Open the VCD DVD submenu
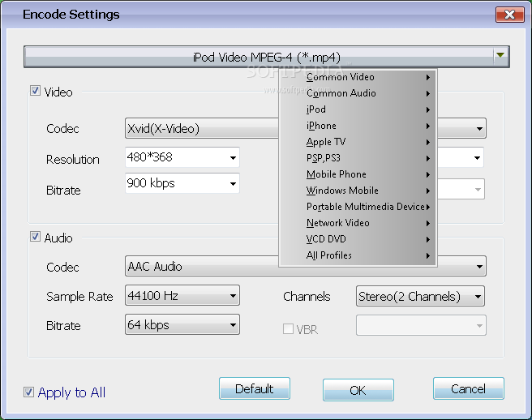 [x=358, y=239]
